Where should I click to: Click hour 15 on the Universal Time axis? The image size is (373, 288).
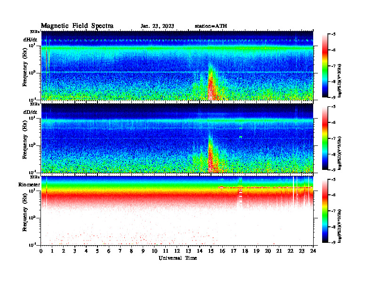[211, 251]
